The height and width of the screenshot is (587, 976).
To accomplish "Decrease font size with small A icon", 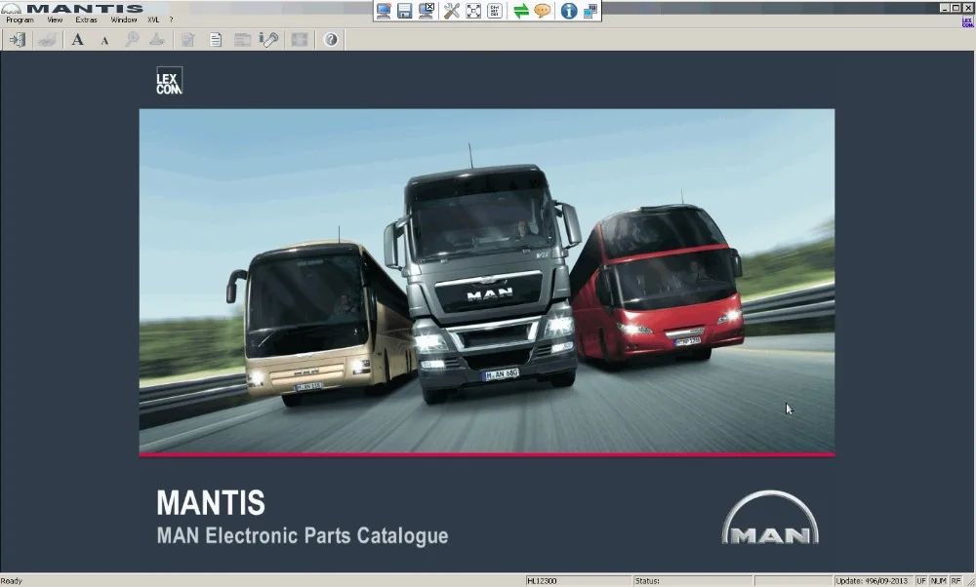I will (x=104, y=40).
